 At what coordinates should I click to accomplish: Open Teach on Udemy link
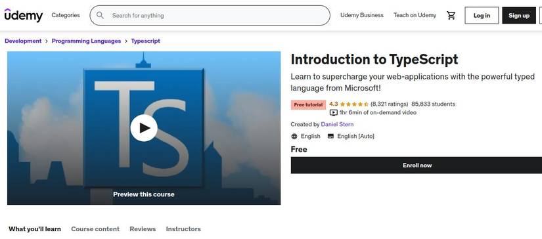[x=415, y=15]
